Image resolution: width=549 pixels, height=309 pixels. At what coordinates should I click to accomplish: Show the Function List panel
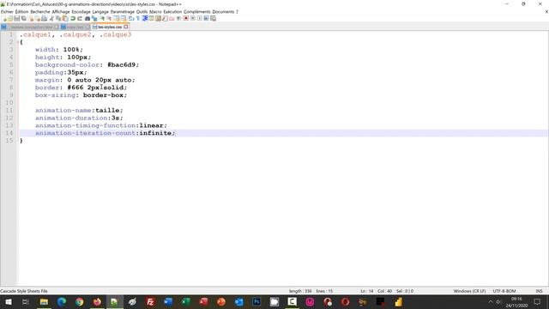pos(165,18)
